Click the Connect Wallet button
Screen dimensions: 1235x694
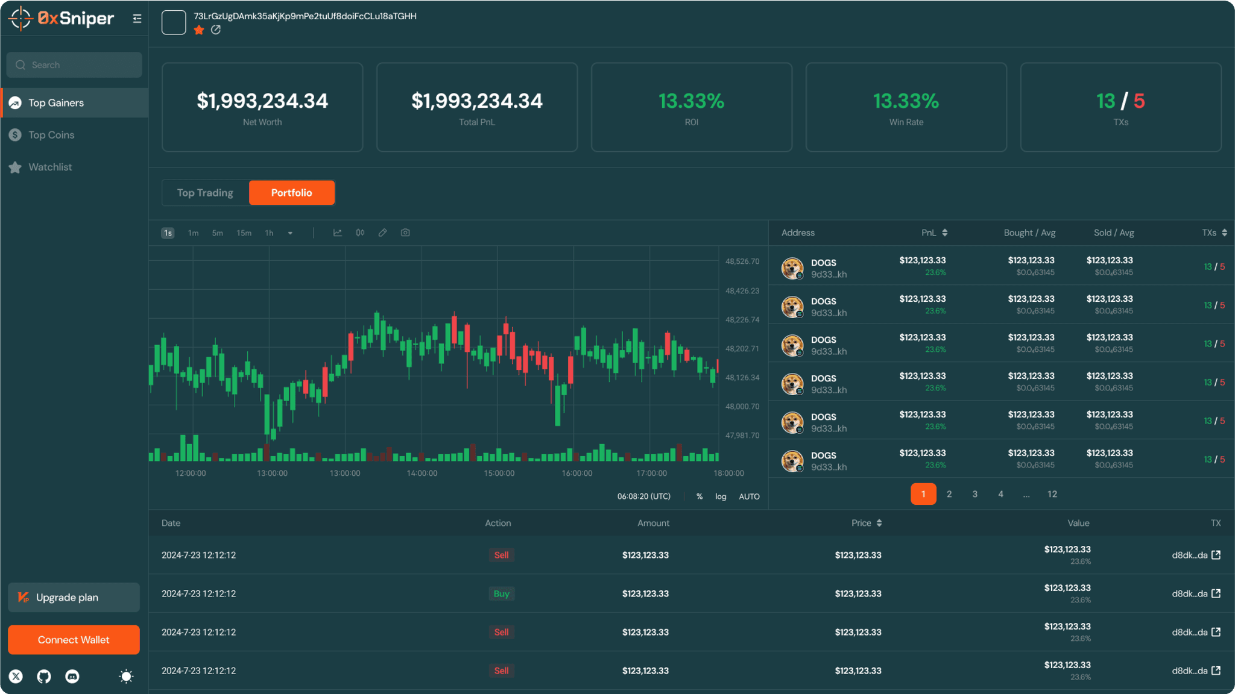(74, 640)
